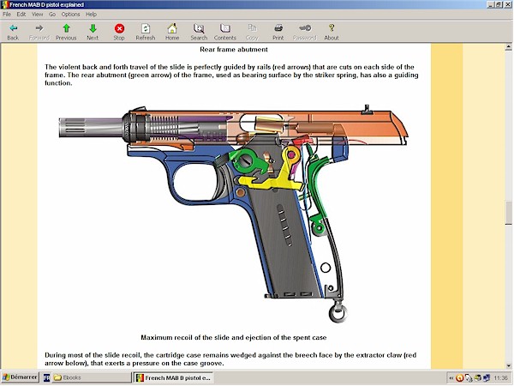The image size is (514, 386).
Task: Open the Help menu
Action: click(x=91, y=14)
